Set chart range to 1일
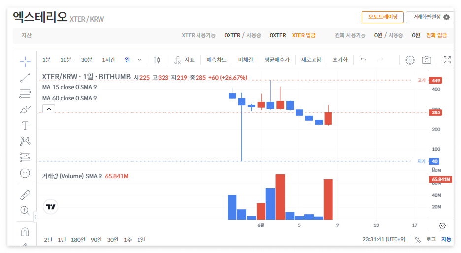This screenshot has height=253, width=461. pos(141,240)
